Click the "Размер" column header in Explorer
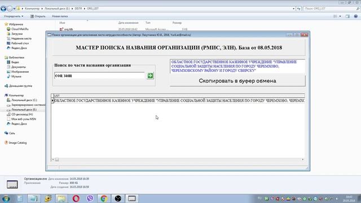 (177, 23)
